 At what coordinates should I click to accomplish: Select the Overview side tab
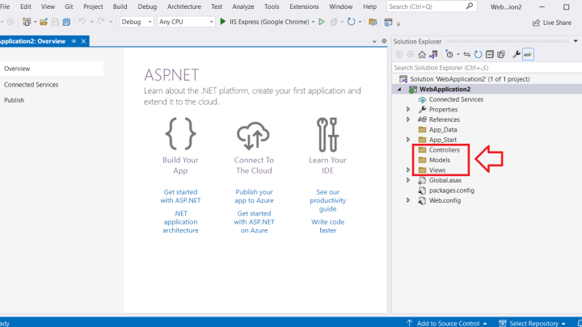coord(52,69)
